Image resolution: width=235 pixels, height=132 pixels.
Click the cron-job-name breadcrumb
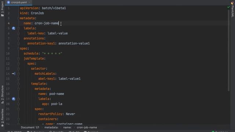87,128
